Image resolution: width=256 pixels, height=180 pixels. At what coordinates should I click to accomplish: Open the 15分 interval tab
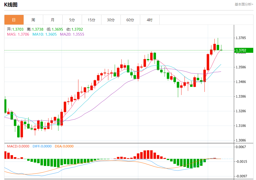coord(92,20)
